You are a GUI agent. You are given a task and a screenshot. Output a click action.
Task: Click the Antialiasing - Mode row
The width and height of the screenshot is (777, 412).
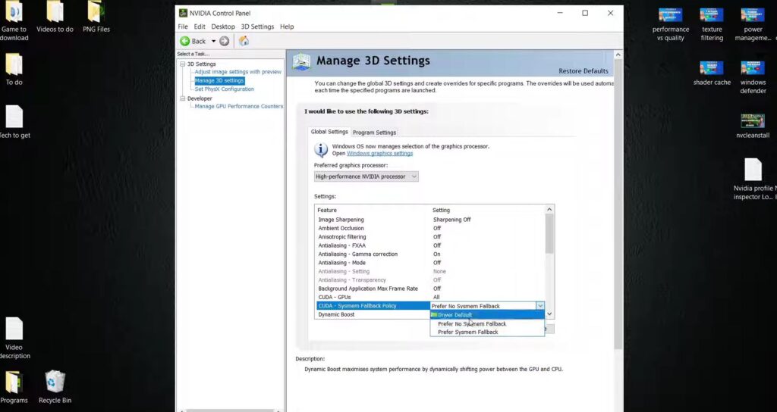tap(431, 263)
